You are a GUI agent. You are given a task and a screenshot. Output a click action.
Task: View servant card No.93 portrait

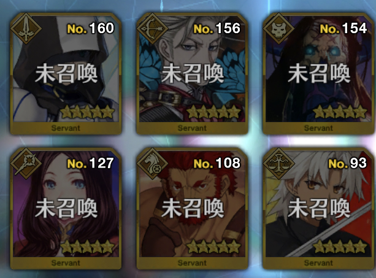coord(318,204)
